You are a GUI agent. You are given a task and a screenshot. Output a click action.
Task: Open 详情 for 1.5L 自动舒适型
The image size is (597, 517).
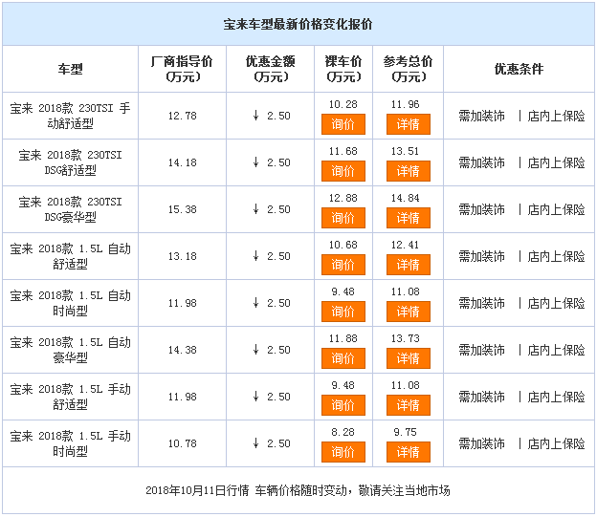(x=409, y=265)
